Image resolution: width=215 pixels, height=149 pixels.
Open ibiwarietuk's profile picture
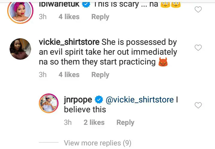tap(20, 11)
